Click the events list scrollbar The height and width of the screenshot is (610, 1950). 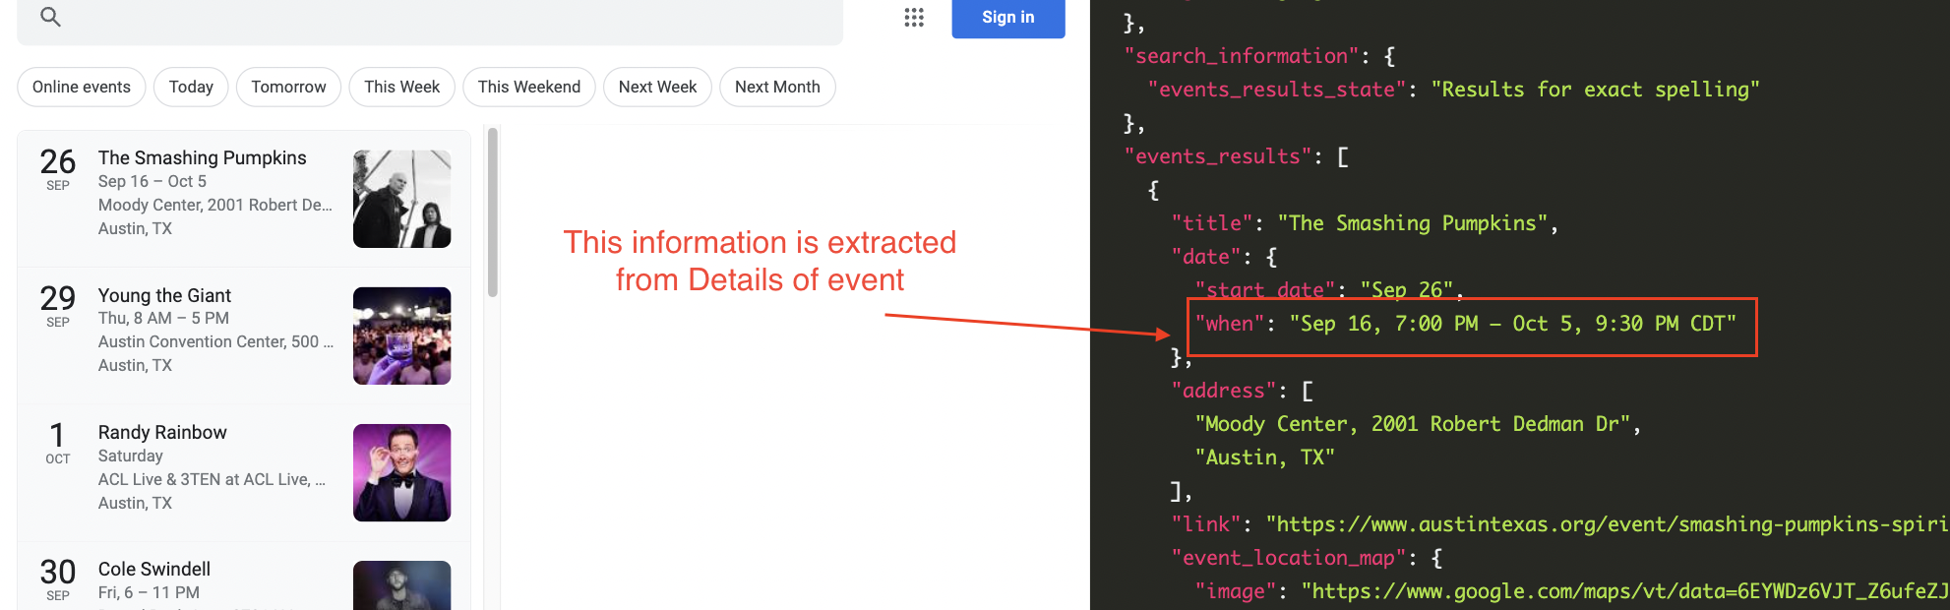point(493,212)
